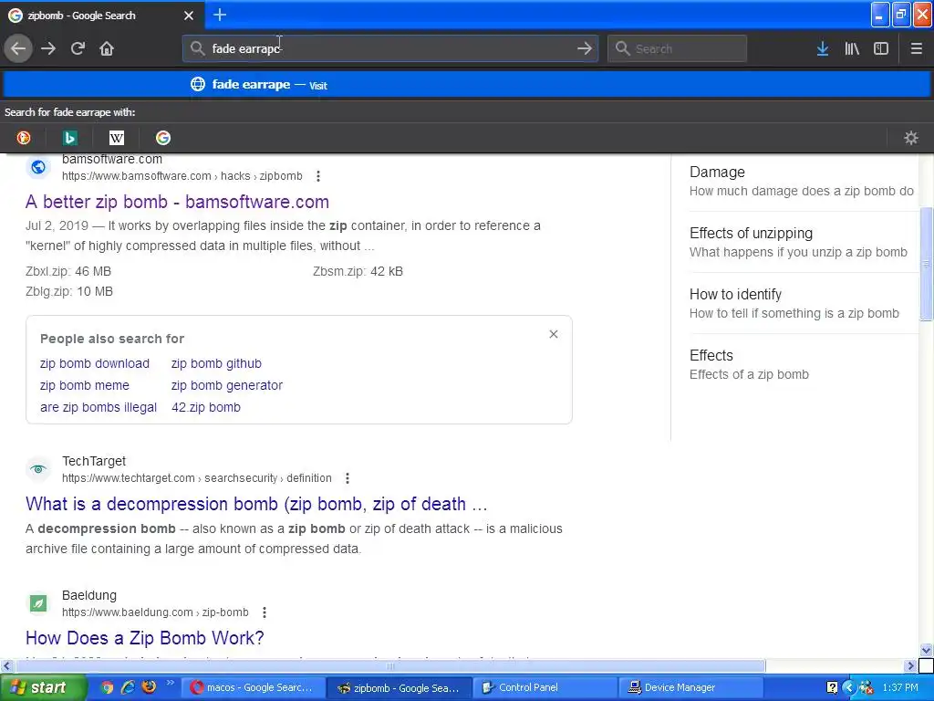Dismiss the 'People also search for' box

554,334
